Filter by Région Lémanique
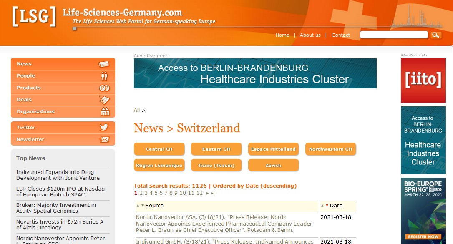Image resolution: width=453 pixels, height=244 pixels. [x=159, y=165]
